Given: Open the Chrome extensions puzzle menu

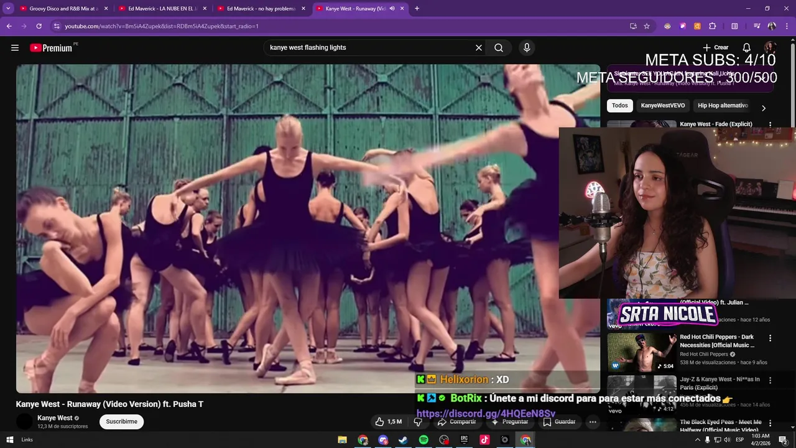Looking at the screenshot, I should [713, 26].
